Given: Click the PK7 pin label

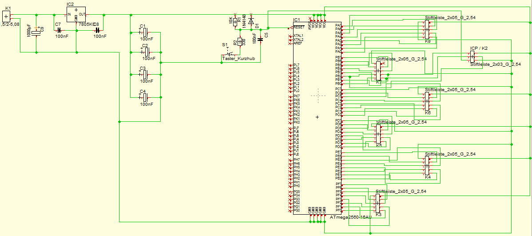Looking at the screenshot, I should point(297,96).
